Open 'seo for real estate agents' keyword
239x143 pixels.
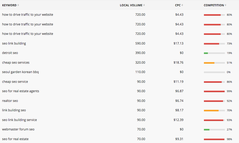click(21, 91)
